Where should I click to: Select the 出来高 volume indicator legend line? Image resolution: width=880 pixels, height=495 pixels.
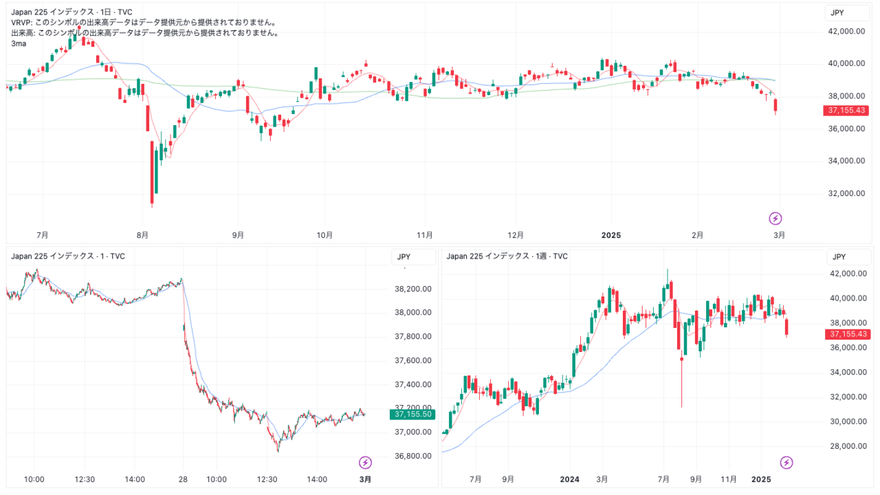tap(144, 33)
